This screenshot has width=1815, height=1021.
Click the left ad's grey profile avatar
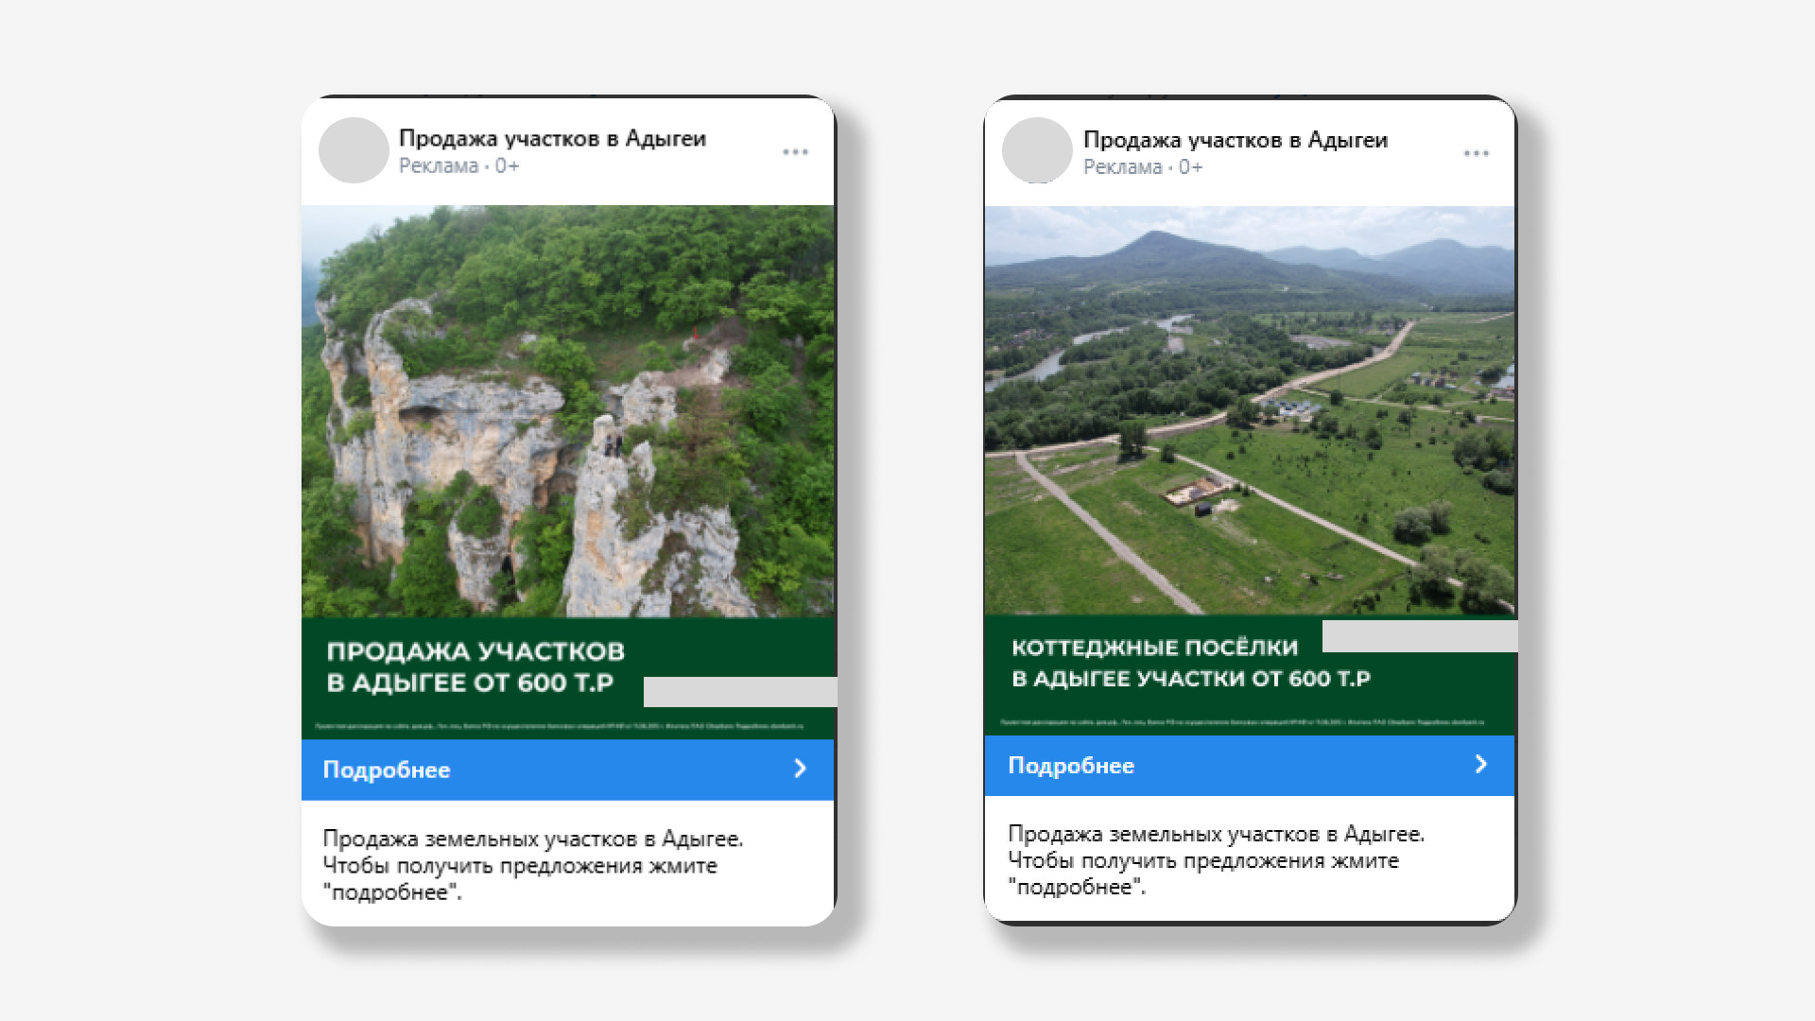point(354,150)
